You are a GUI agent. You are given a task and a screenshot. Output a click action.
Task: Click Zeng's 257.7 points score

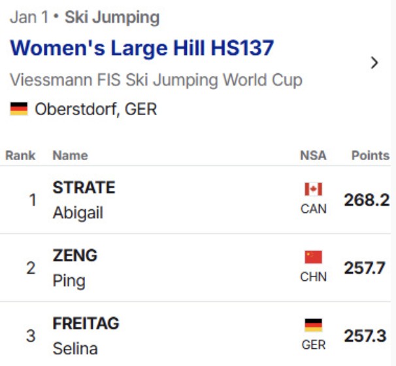(x=365, y=268)
